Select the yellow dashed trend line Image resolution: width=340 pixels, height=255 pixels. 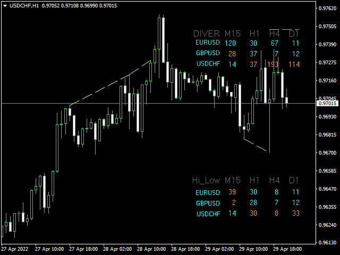click(110, 83)
